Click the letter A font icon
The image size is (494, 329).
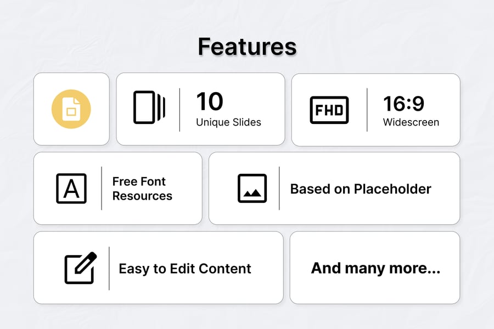71,189
